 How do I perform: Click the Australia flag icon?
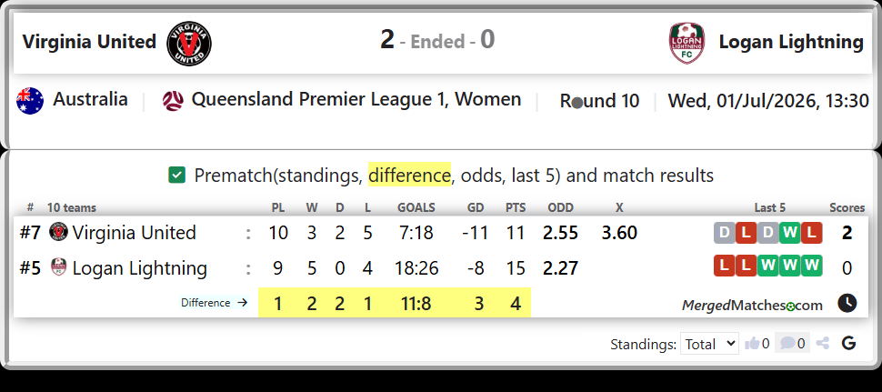[x=30, y=101]
